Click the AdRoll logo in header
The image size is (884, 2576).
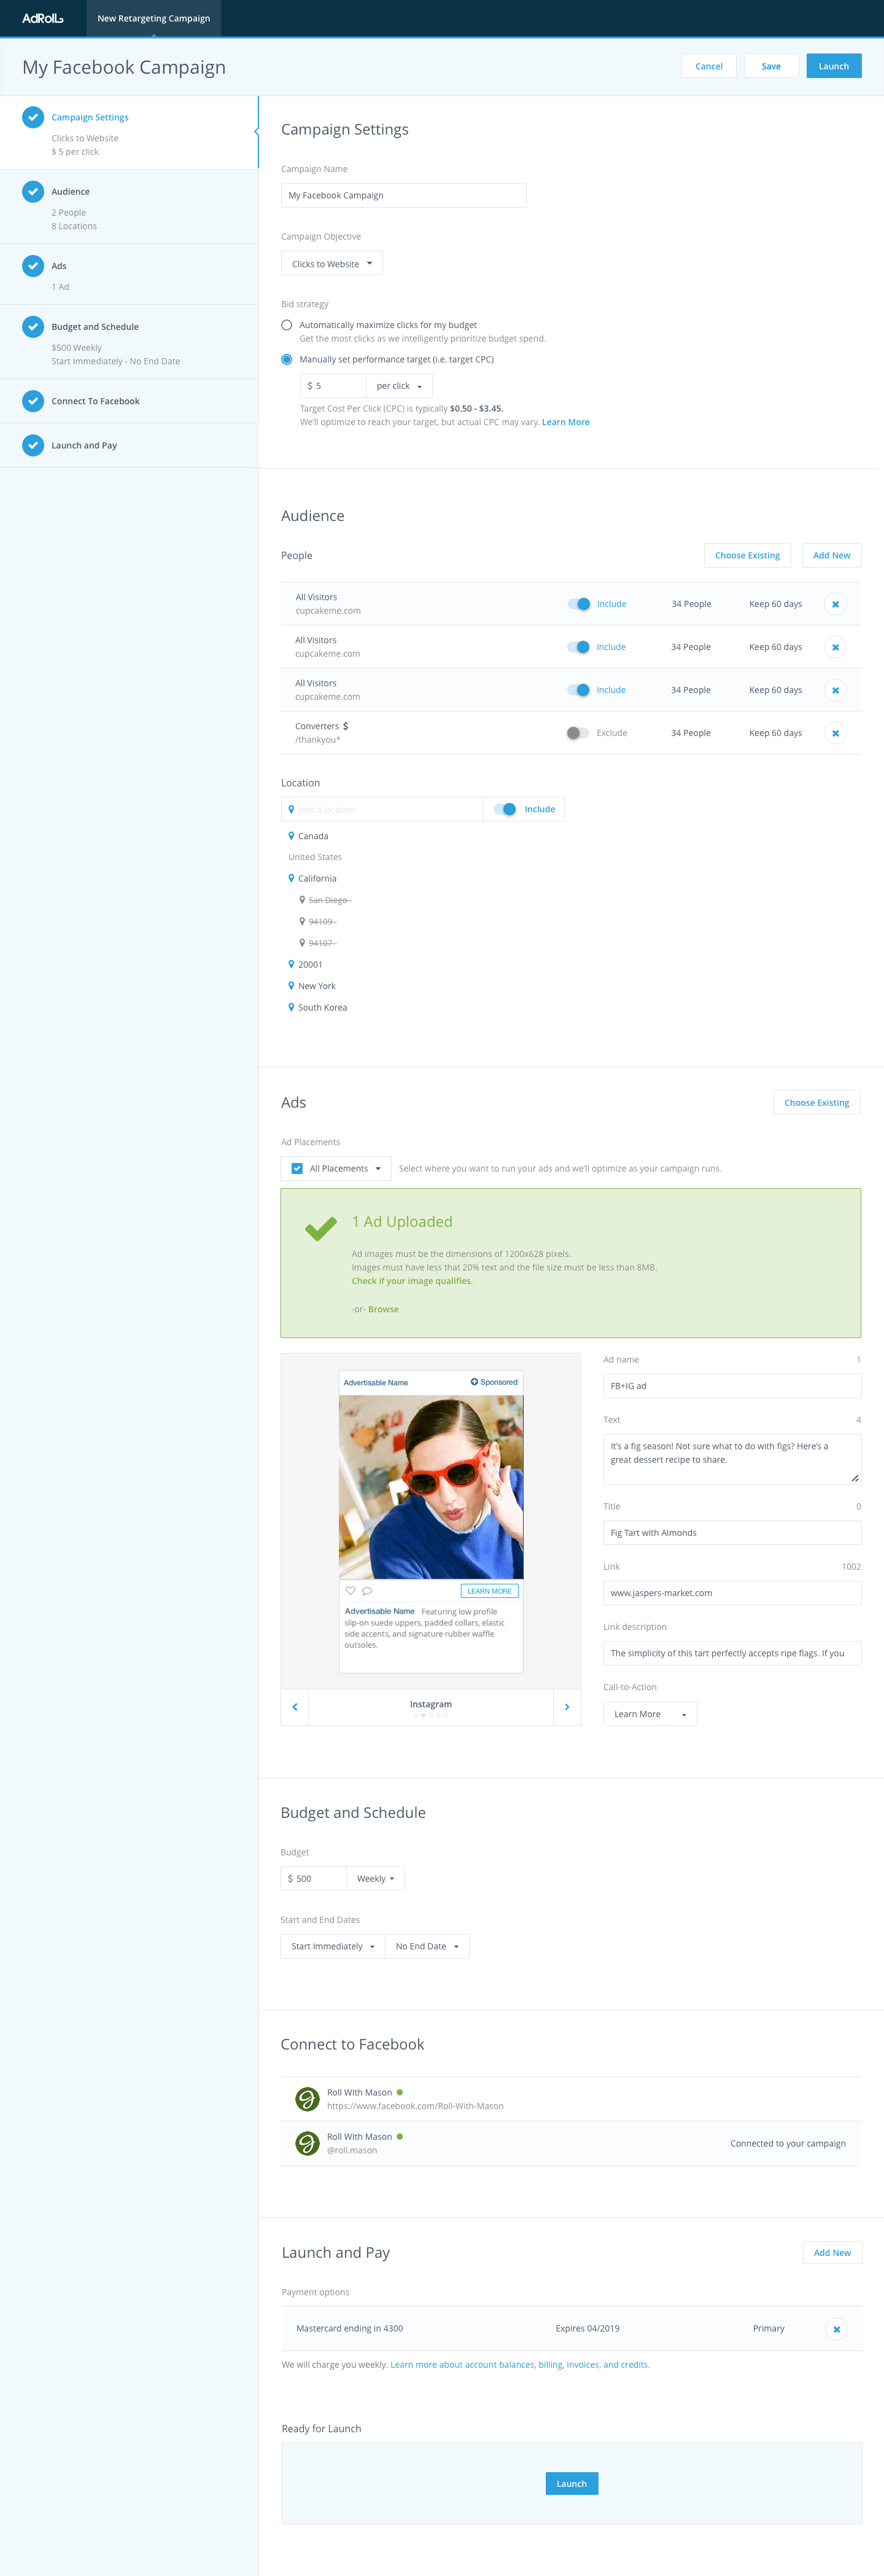[43, 18]
